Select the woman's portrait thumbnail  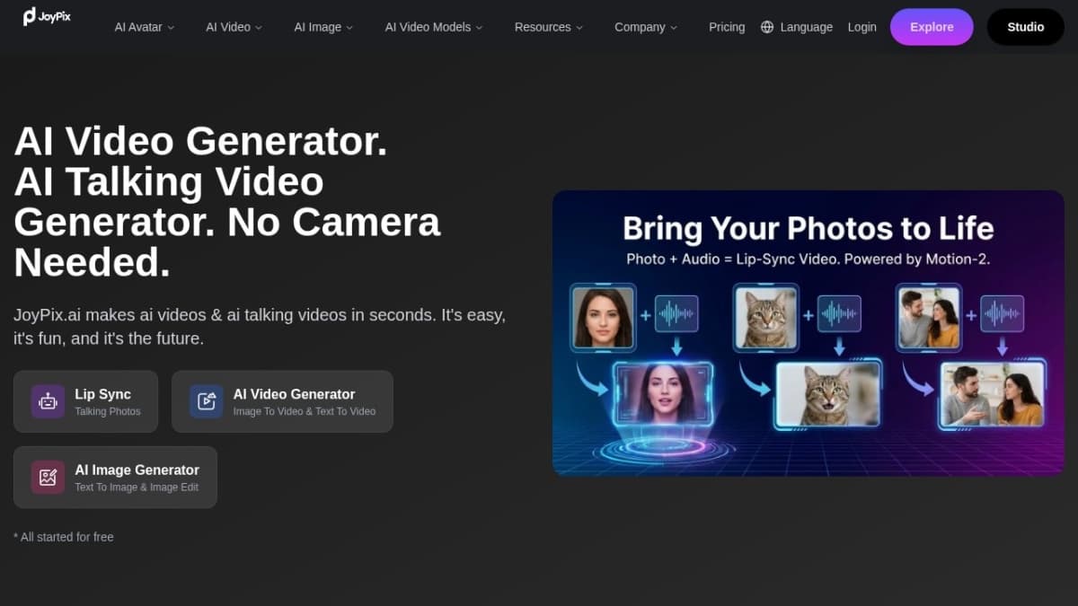click(602, 316)
